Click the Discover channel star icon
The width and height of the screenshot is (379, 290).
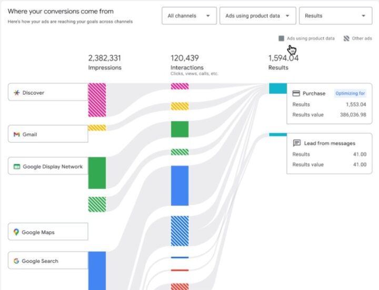coord(16,93)
